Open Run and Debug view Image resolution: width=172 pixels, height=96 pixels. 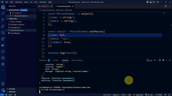[x=3, y=26]
